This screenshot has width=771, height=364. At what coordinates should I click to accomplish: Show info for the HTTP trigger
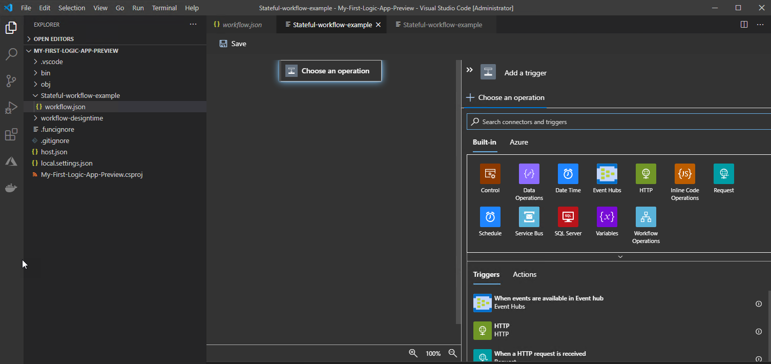(x=759, y=332)
